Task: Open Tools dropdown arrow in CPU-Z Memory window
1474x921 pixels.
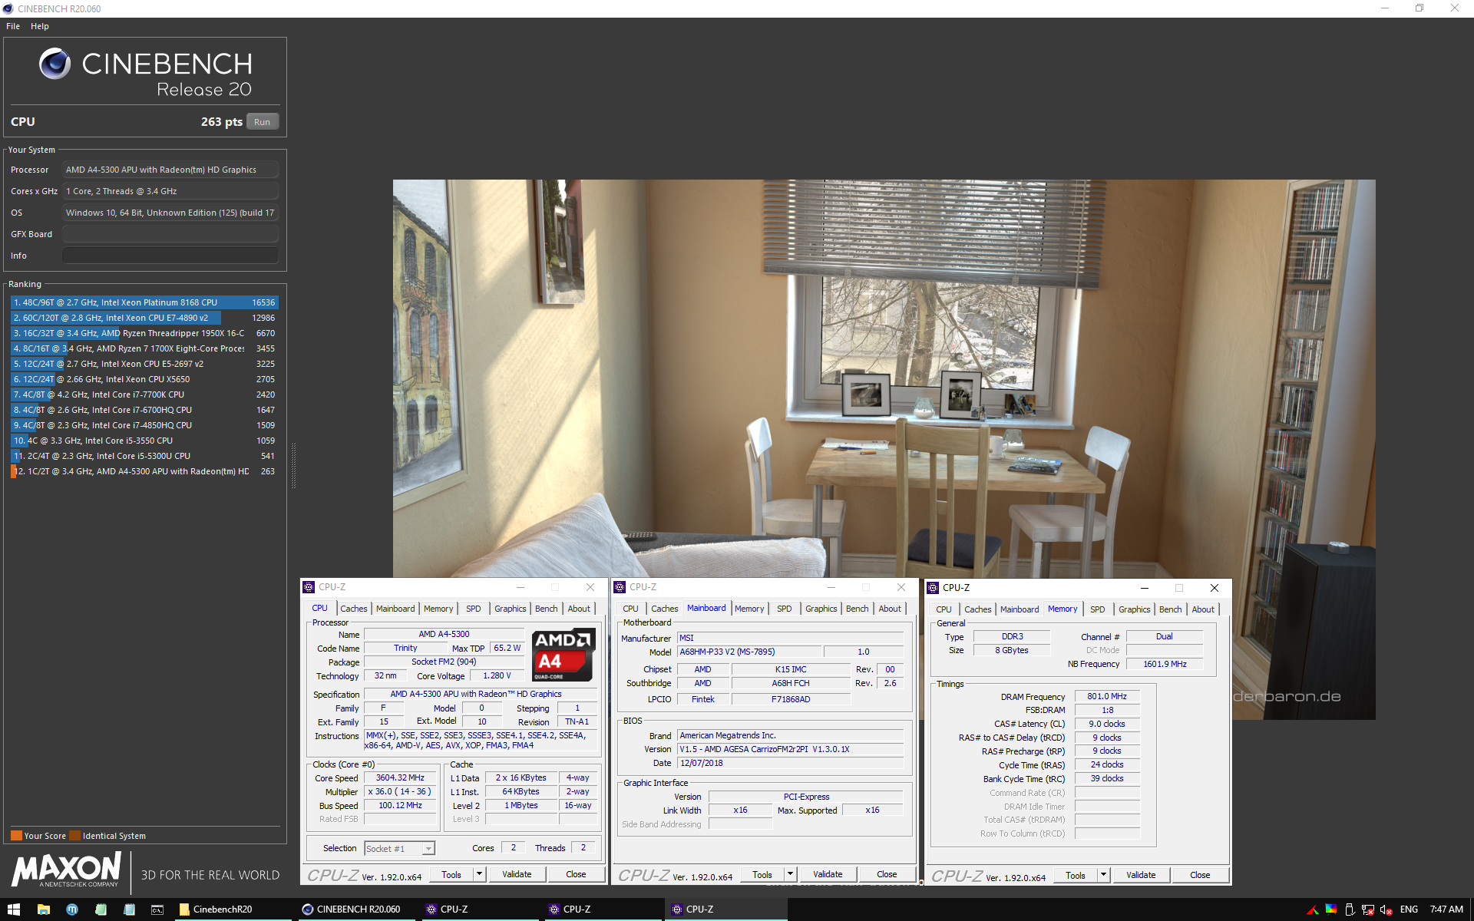Action: [x=1103, y=874]
